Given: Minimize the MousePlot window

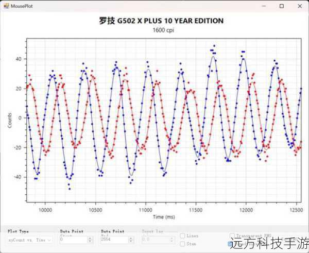Looking at the screenshot, I should click(x=264, y=6).
